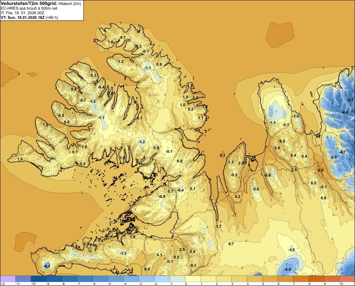Click the '(+66 h)' forecast offset text
Image resolution: width=355 pixels, height=286 pixels.
(52, 17)
